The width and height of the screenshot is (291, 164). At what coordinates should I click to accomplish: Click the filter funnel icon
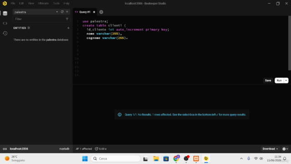[x=67, y=19]
